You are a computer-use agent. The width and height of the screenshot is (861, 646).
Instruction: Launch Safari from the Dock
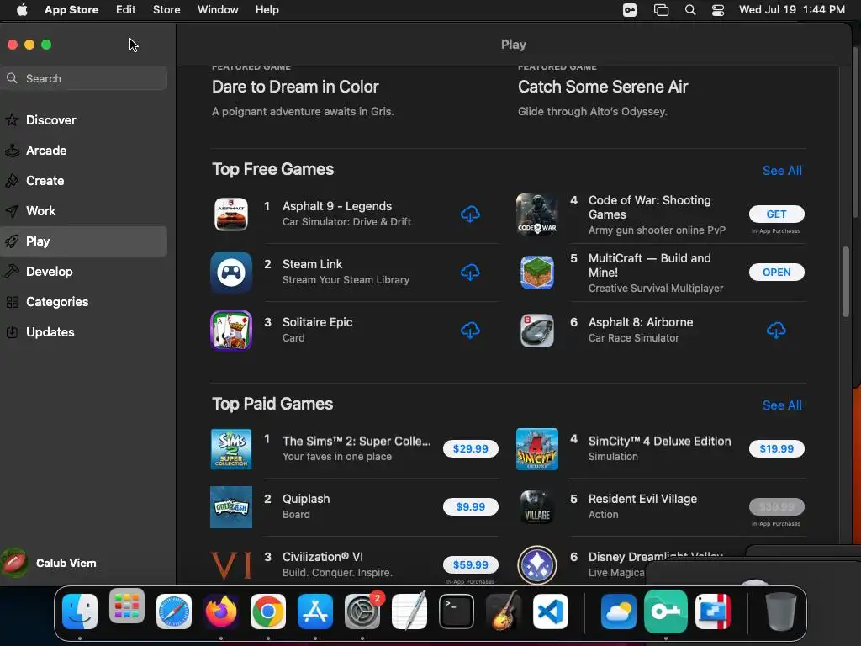pos(174,612)
